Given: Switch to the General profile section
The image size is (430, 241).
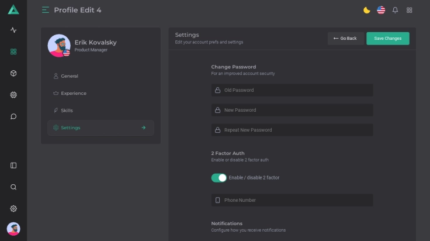Looking at the screenshot, I should click(69, 76).
